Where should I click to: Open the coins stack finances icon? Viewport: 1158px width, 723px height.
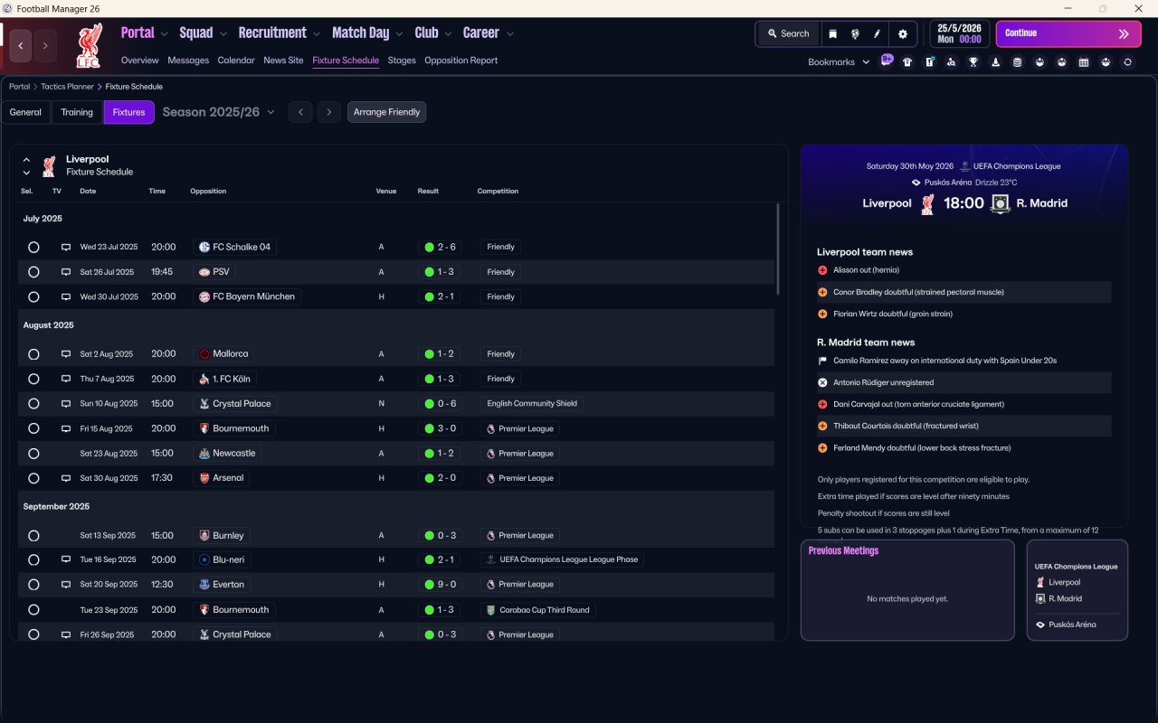(1017, 62)
